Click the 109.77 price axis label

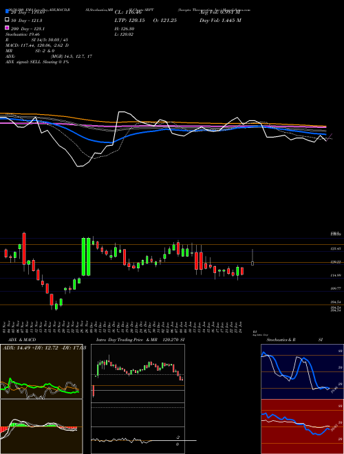[336, 289]
